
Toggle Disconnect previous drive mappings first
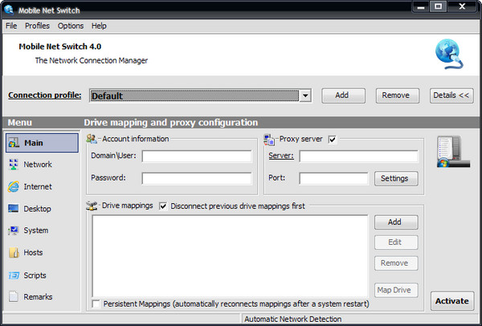point(163,206)
